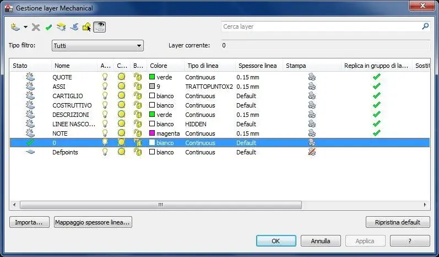Screen dimensions: 439x257
Task: Select the DESCRIZIONI layer name
Action: 71,115
